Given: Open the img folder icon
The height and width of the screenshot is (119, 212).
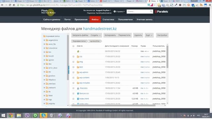Looking at the screenshot, I should (78, 62).
